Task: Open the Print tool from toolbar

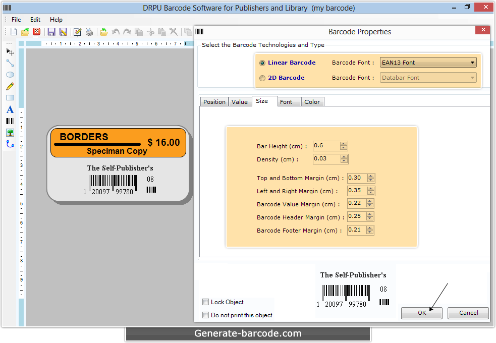Action: click(89, 32)
